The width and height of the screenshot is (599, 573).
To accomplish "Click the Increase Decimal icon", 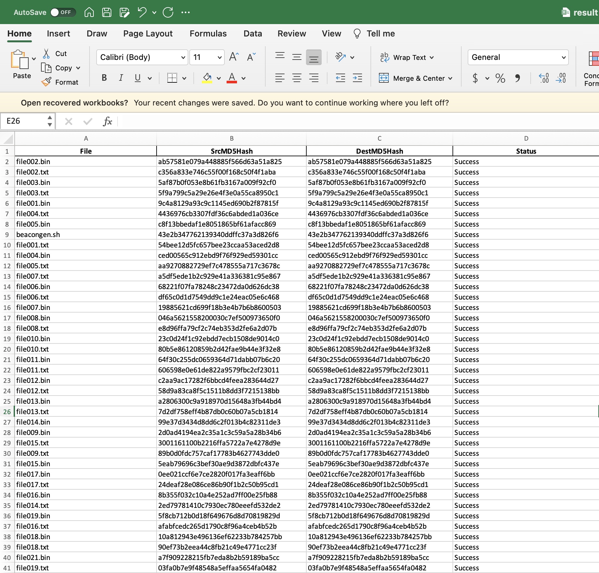I will 544,78.
